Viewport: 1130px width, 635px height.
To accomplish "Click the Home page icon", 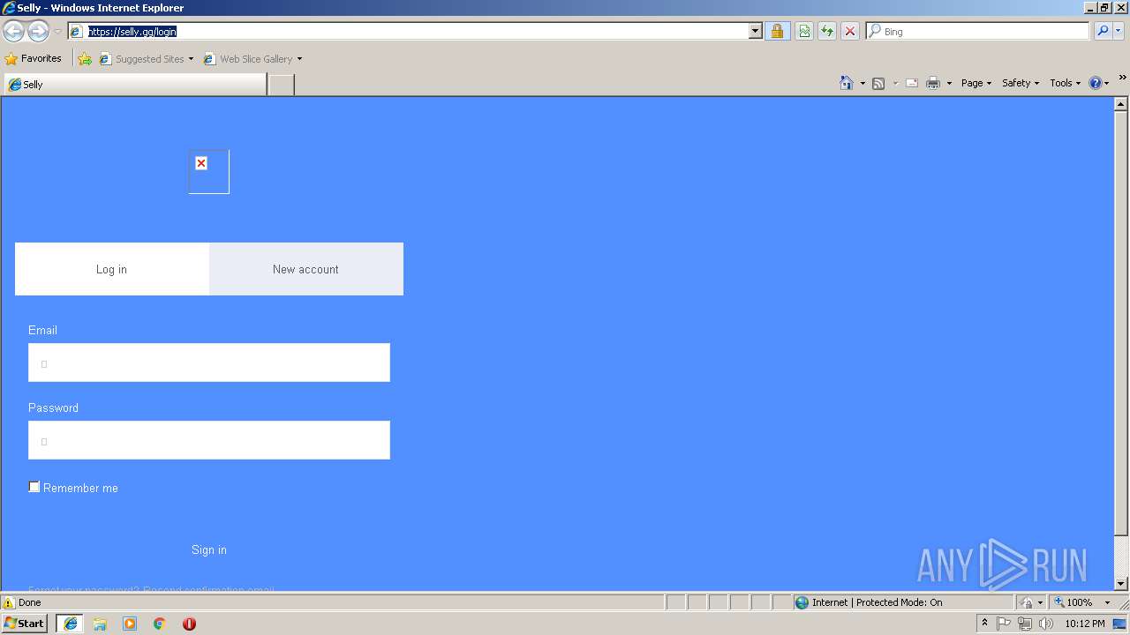I will pos(847,83).
